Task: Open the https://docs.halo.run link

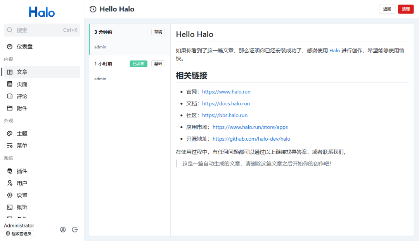Action: coord(226,103)
